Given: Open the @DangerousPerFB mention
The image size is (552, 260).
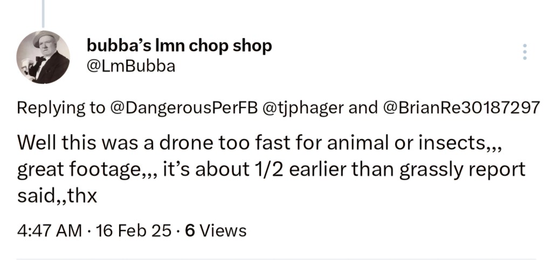Looking at the screenshot, I should pos(184,107).
